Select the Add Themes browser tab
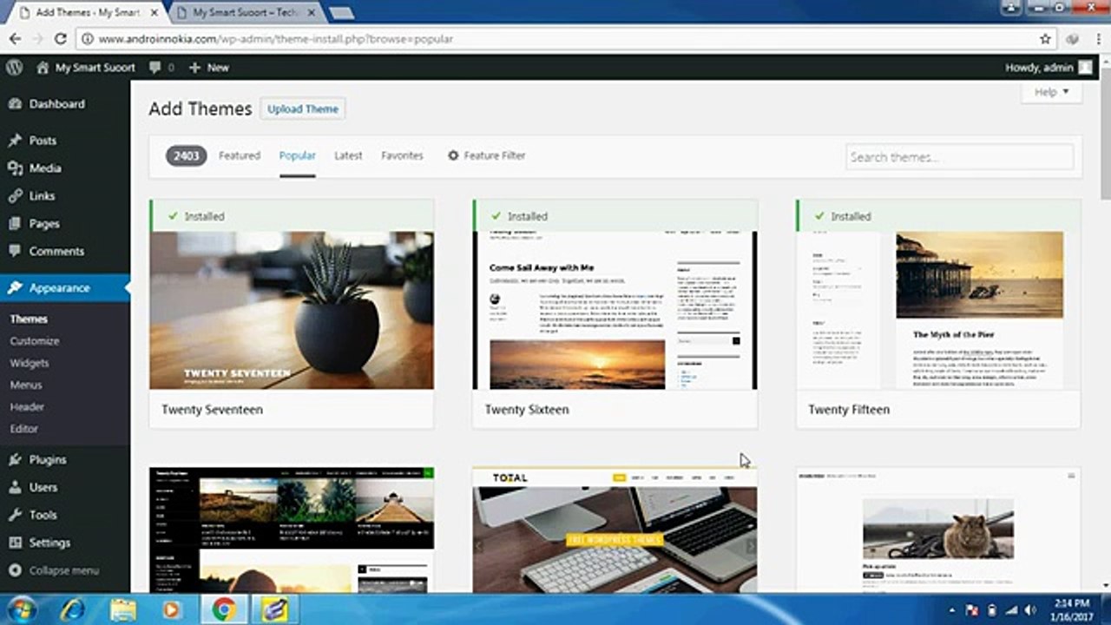Screen dimensions: 1111x625 coord(87,13)
